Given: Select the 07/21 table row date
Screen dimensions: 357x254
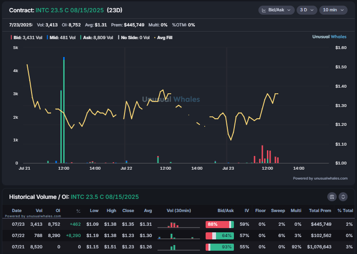Looking at the screenshot, I should coord(18,247).
